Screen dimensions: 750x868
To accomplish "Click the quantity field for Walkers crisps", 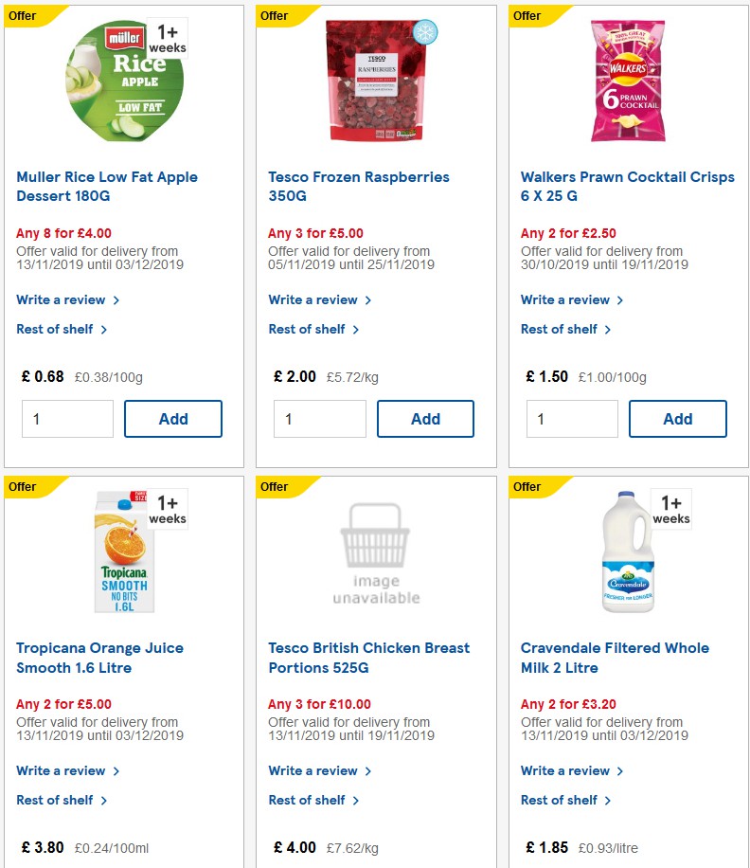I will tap(572, 418).
